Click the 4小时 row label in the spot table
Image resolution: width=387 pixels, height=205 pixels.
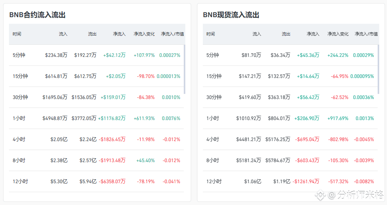(213, 140)
